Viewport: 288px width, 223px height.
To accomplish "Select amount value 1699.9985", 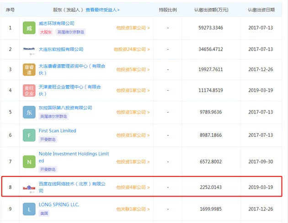I will pyautogui.click(x=211, y=209).
